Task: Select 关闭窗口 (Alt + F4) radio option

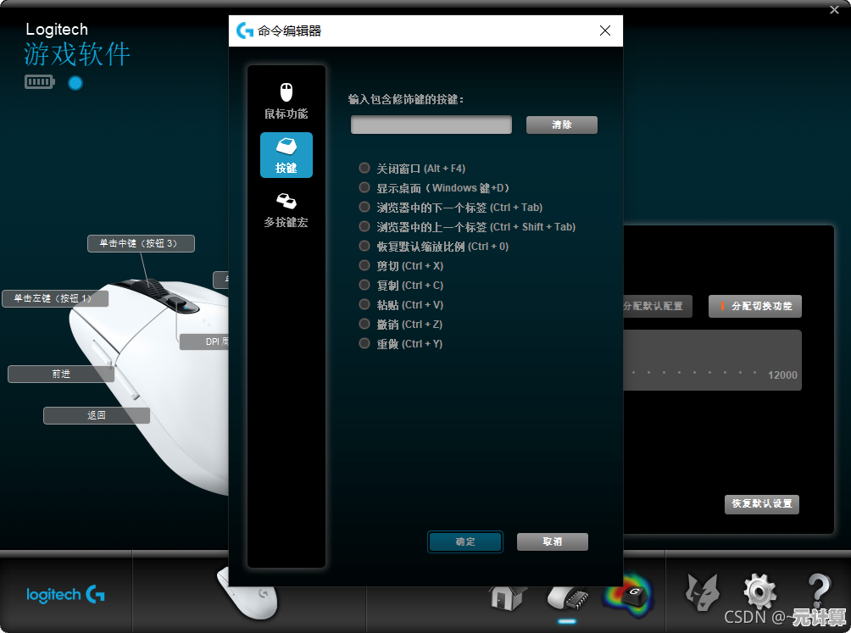Action: (364, 169)
